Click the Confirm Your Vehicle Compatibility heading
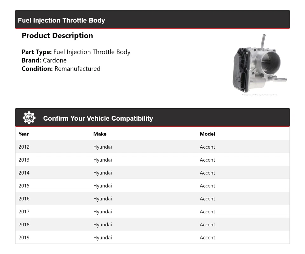The width and height of the screenshot is (305, 254). coord(98,118)
